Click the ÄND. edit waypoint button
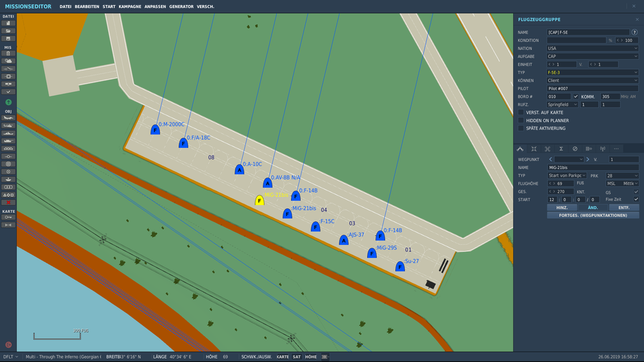The width and height of the screenshot is (644, 362). pyautogui.click(x=592, y=208)
